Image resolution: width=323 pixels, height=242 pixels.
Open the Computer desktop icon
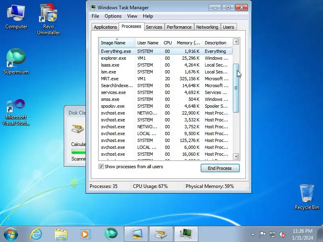click(x=16, y=17)
